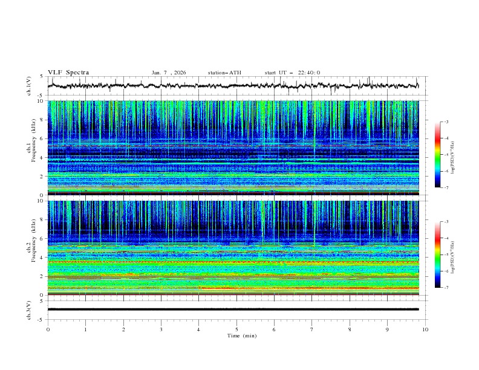This screenshot has height=370, width=479.
Task: Click the 'start UT = 22:40:0' label
Action: coord(292,73)
